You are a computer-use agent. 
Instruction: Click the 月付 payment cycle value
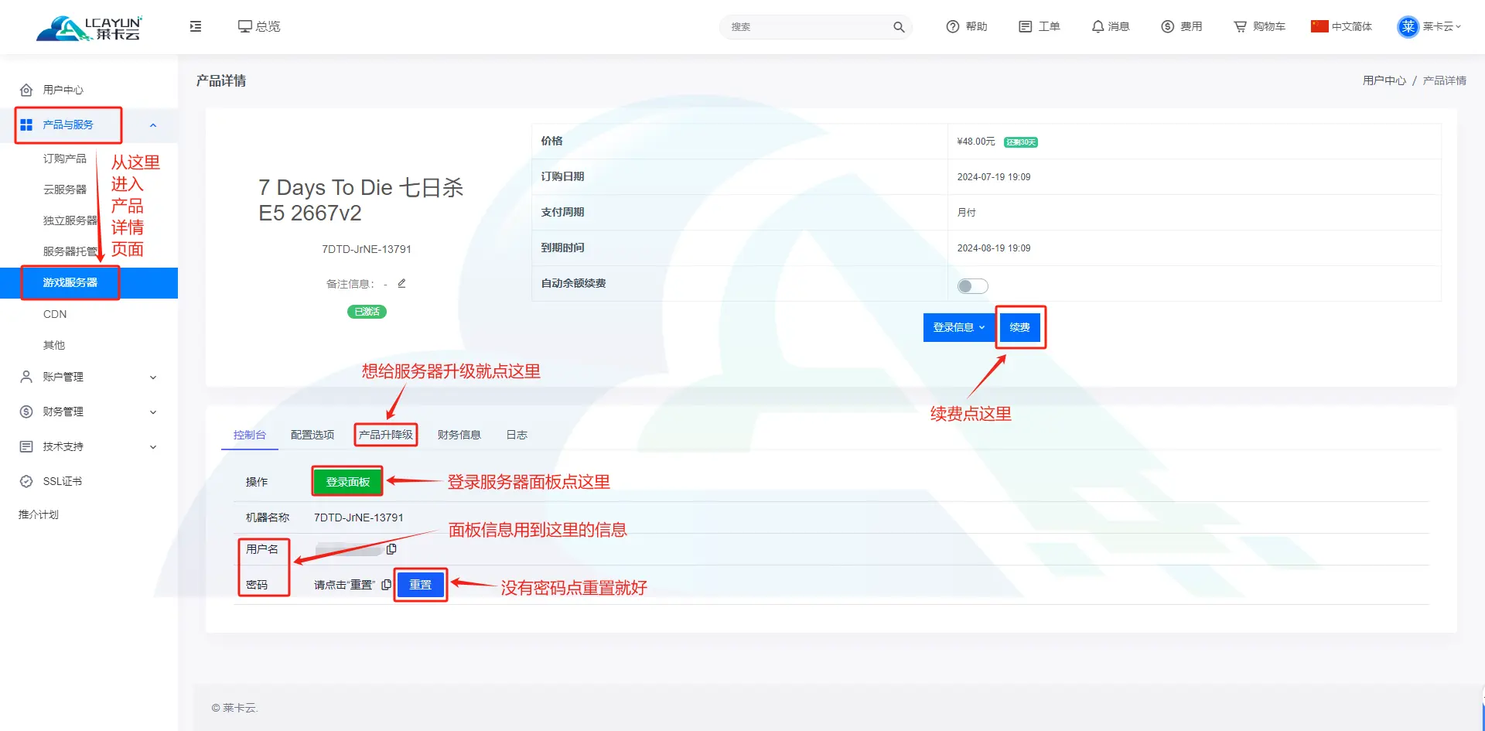967,213
